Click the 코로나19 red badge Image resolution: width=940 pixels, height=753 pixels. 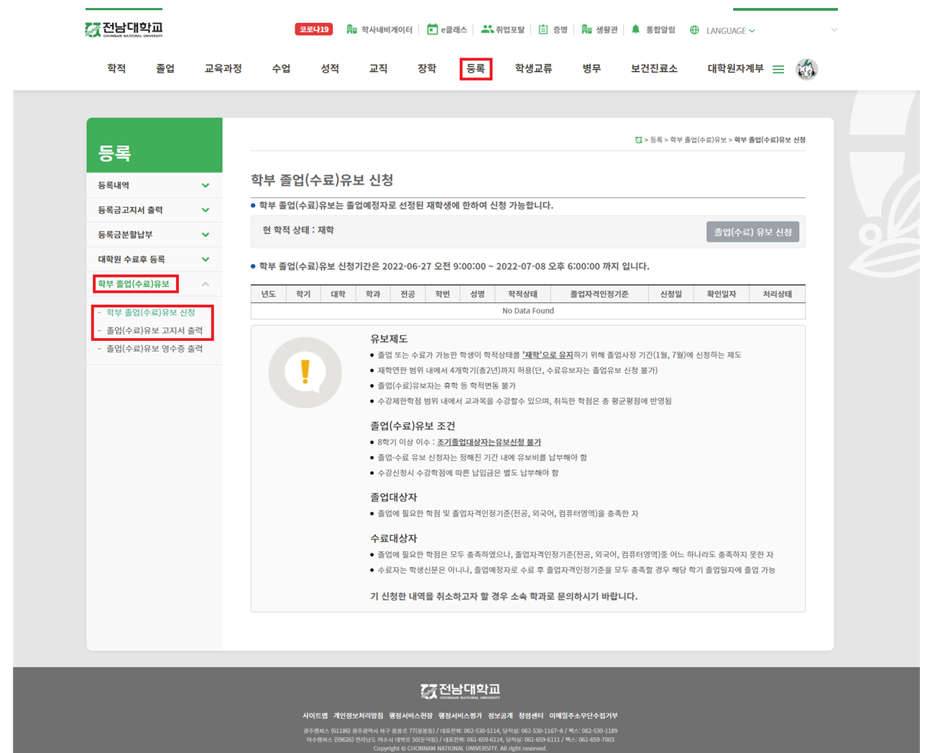[x=314, y=29]
